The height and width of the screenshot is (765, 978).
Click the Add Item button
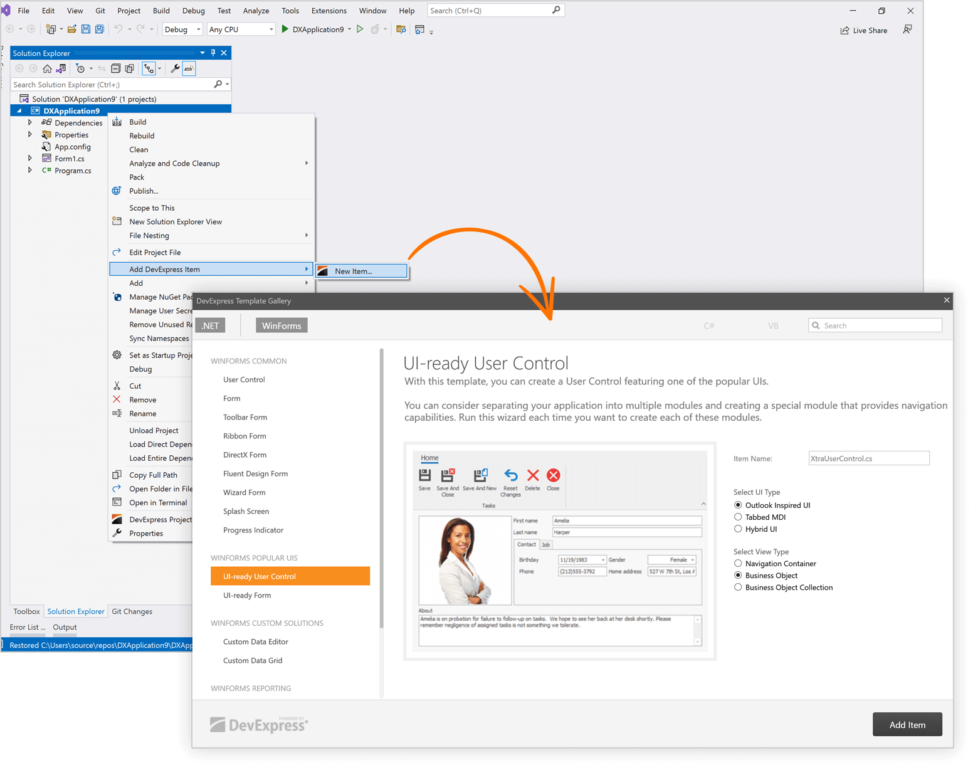[907, 724]
